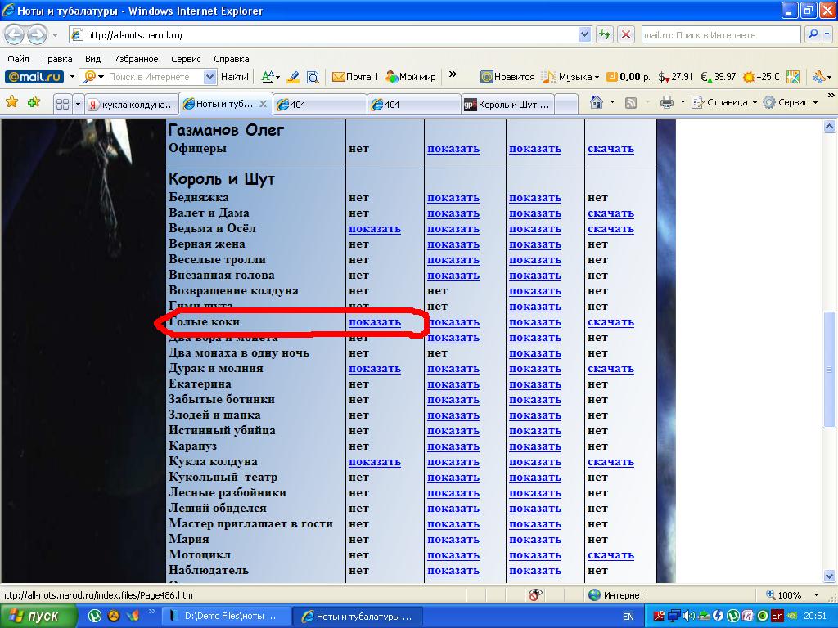Open the Favorites Center yellow star

(11, 102)
